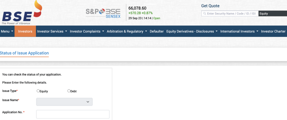Expand the International Investors menu

pyautogui.click(x=239, y=31)
